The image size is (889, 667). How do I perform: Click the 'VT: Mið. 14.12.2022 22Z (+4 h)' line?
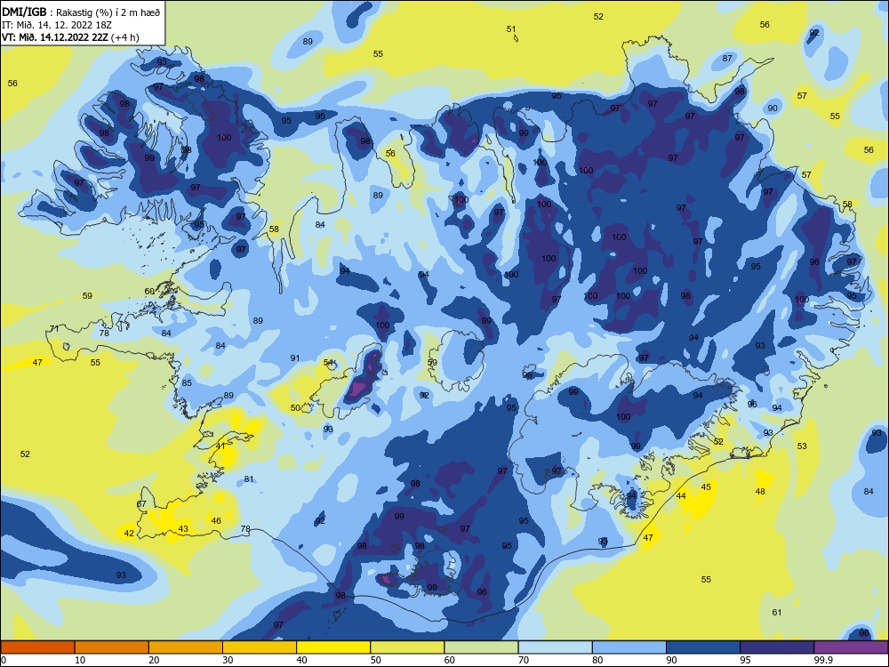pos(70,37)
